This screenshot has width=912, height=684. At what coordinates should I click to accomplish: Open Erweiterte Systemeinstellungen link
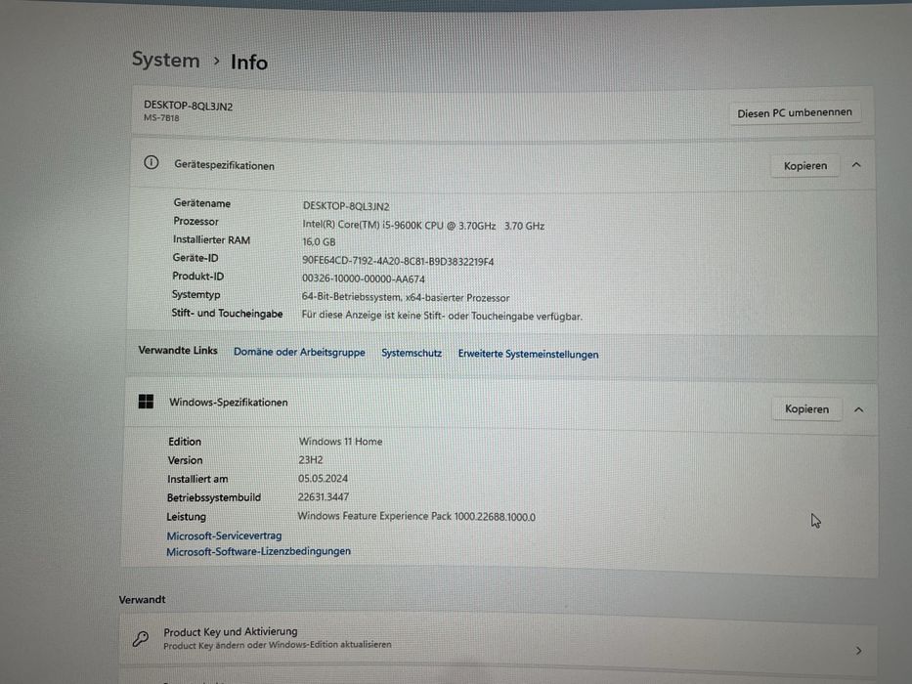click(x=528, y=354)
